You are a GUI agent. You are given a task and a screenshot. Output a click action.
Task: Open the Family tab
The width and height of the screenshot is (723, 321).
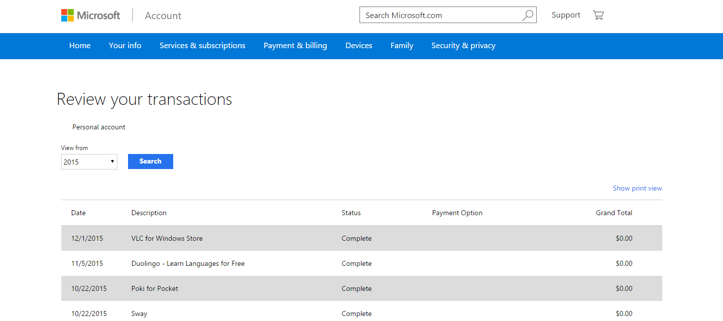coord(402,46)
